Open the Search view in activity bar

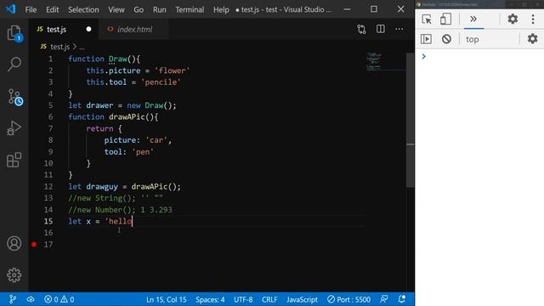14,65
